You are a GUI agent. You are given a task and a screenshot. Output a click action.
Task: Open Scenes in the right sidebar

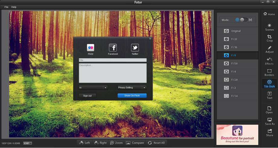coord(269,27)
